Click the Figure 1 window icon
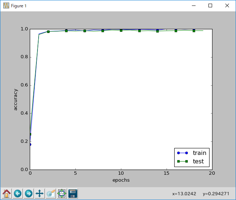Viewport: 236px width, 200px height. coord(6,6)
